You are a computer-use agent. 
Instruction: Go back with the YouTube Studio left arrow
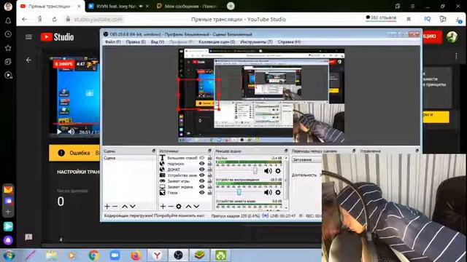click(28, 60)
